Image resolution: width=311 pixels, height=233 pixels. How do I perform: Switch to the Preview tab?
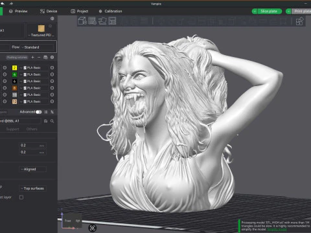click(18, 11)
